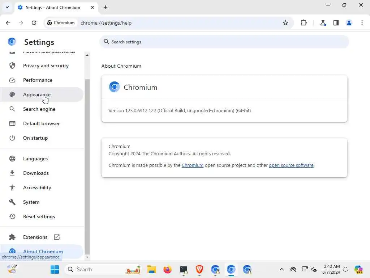Close the Settings - About Chromium tab
The width and height of the screenshot is (370, 278).
pyautogui.click(x=92, y=7)
